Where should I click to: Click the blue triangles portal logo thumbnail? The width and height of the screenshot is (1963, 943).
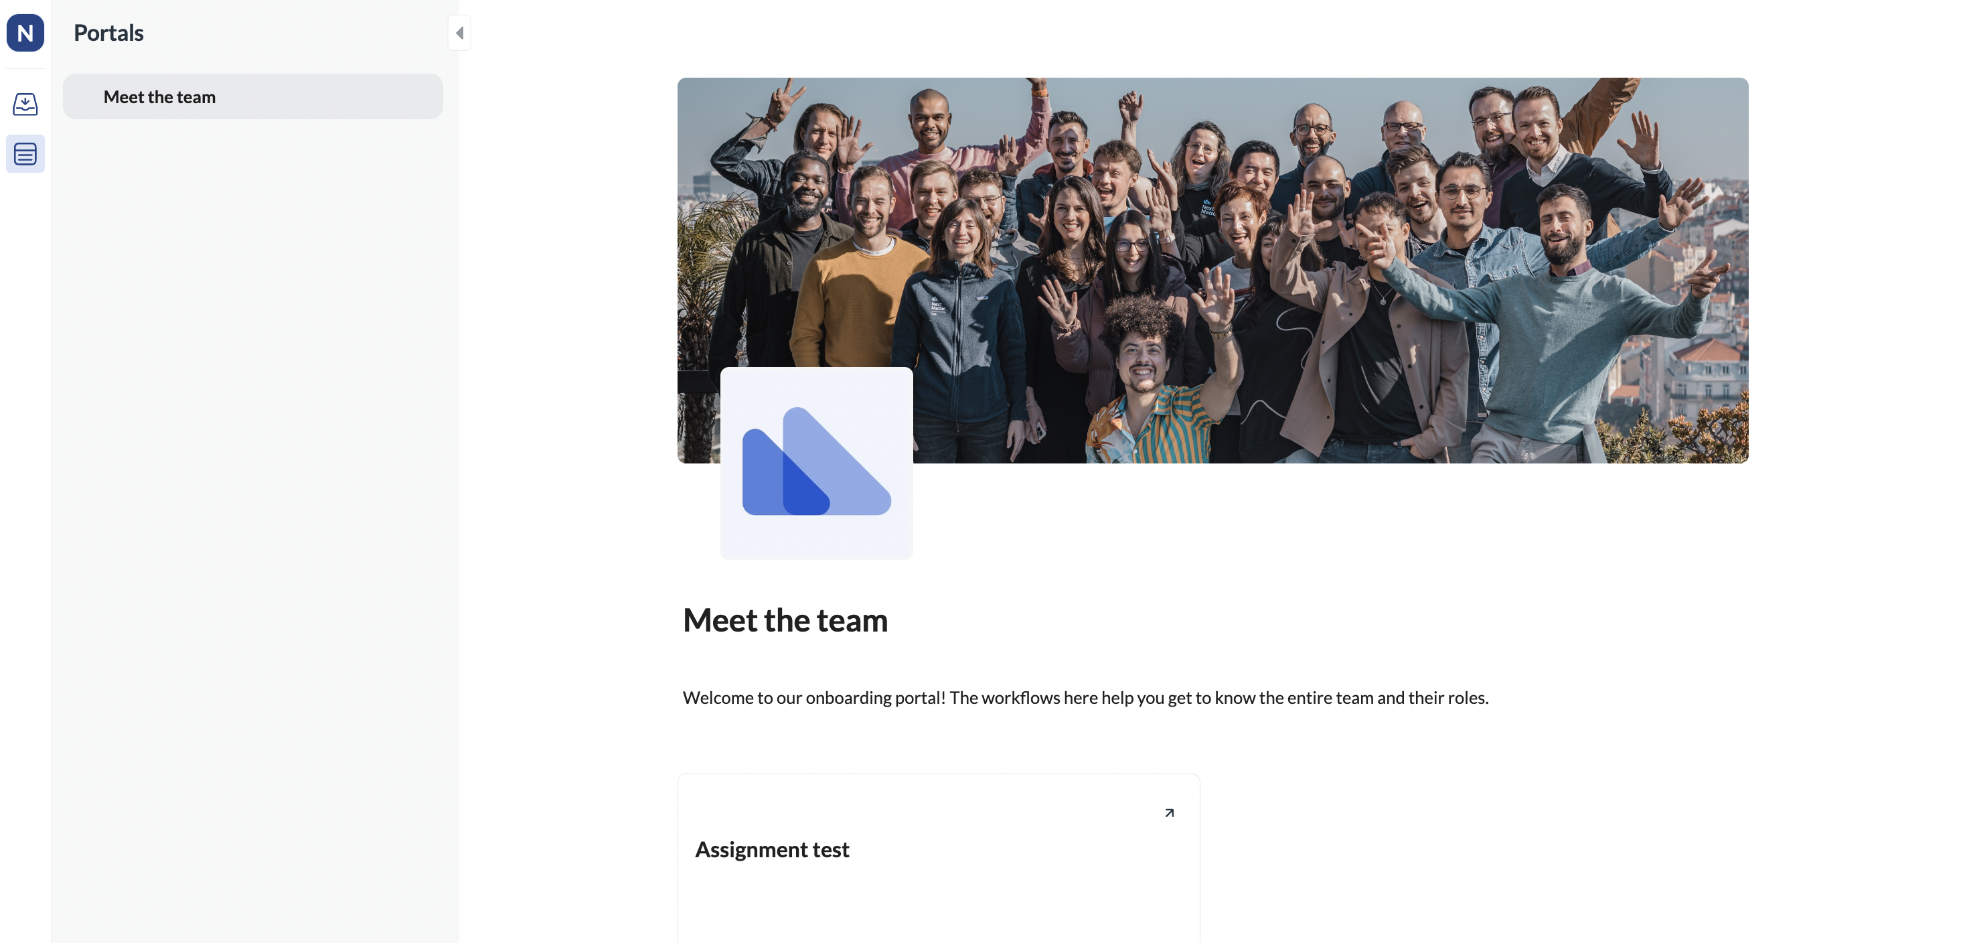pos(816,463)
